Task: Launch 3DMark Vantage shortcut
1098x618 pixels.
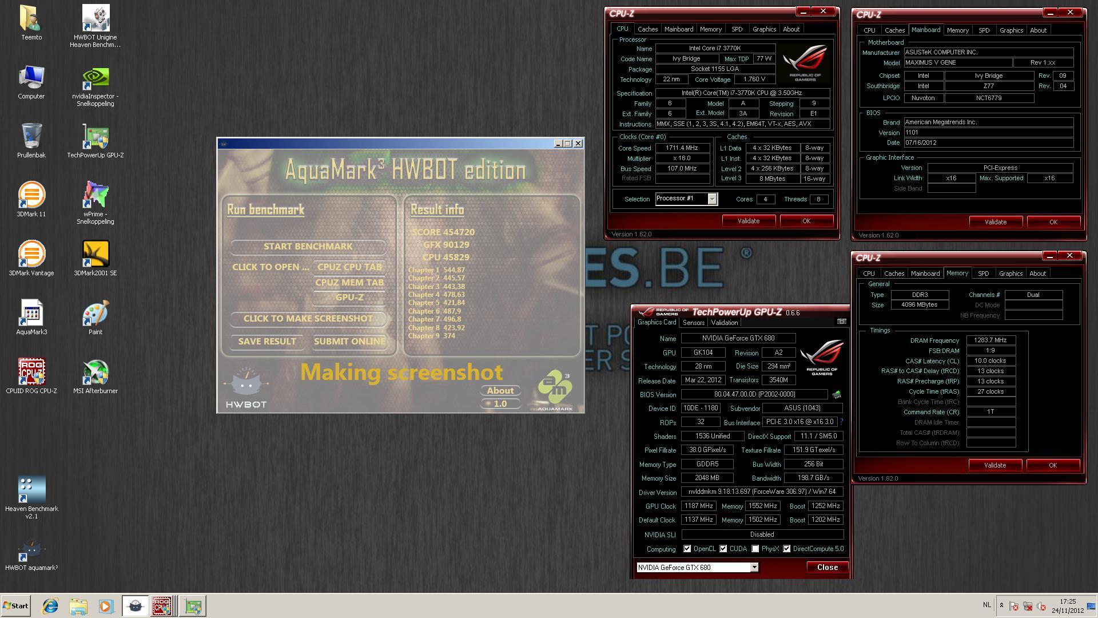Action: [x=31, y=259]
